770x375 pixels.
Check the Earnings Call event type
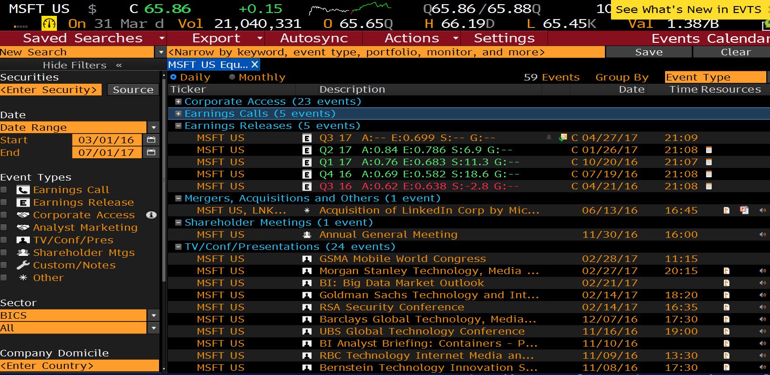pos(4,190)
